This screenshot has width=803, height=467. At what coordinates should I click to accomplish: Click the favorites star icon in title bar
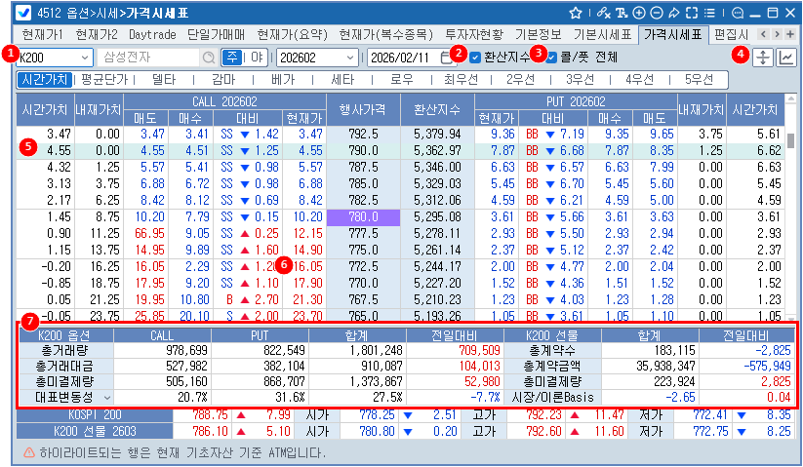[576, 13]
